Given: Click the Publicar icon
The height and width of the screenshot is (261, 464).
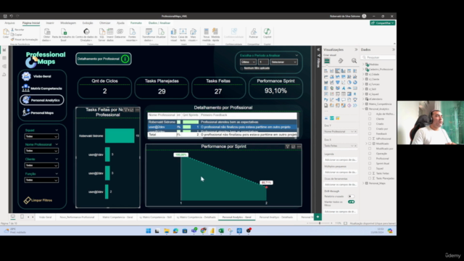Looking at the screenshot, I should [254, 33].
